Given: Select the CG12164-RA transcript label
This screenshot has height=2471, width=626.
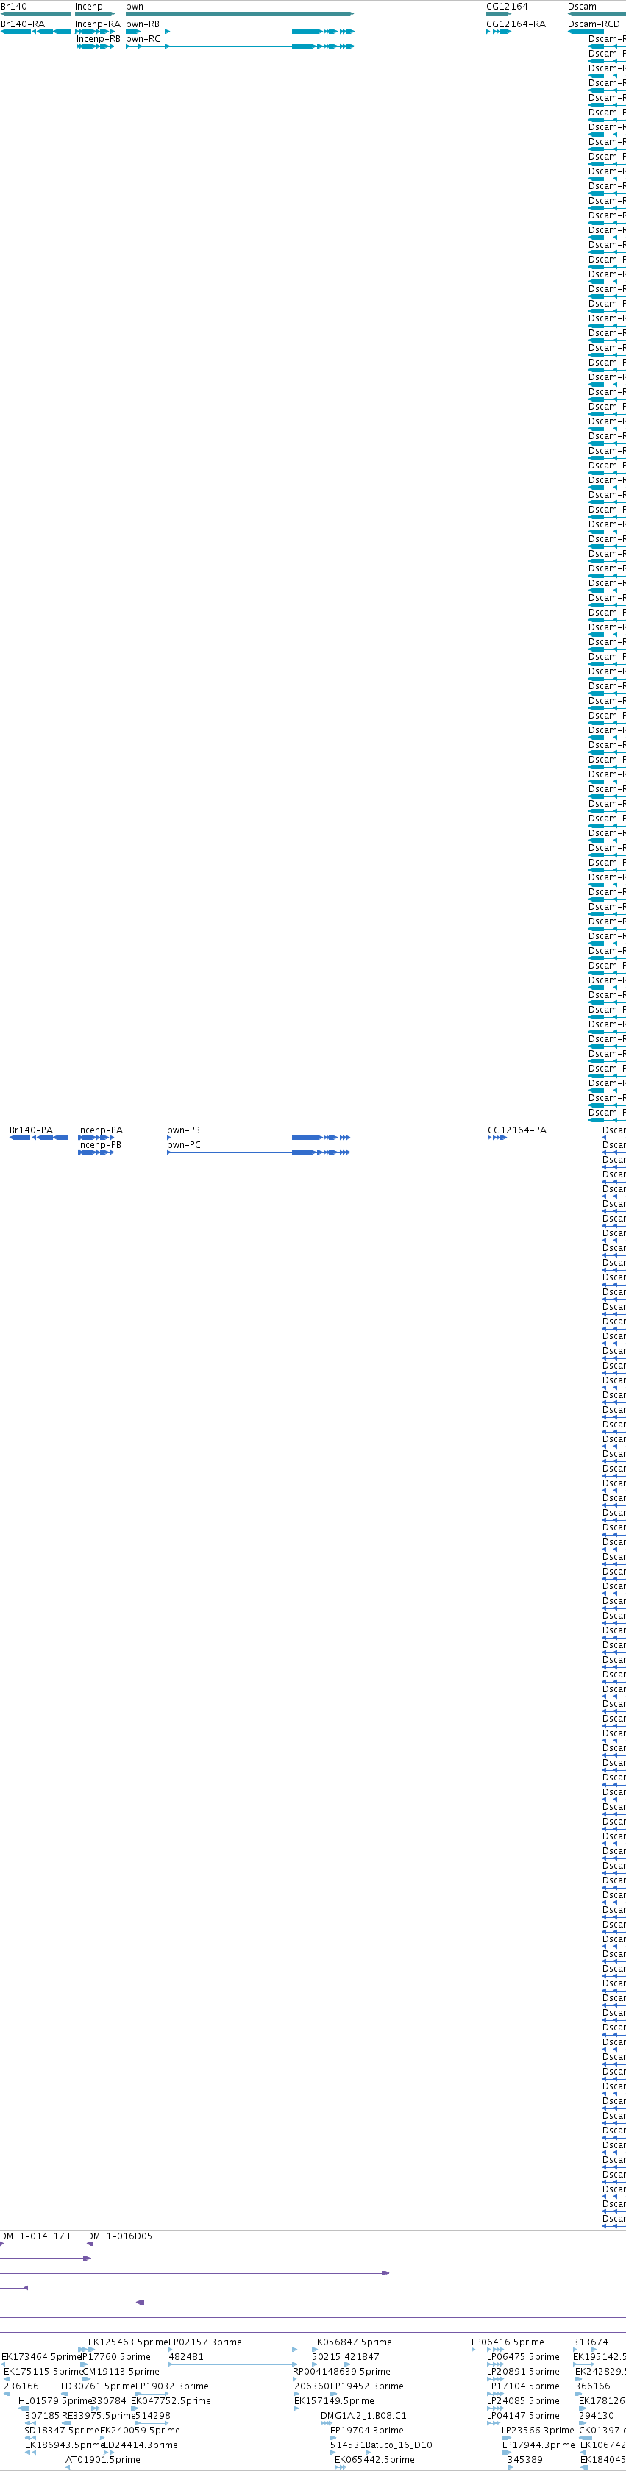Looking at the screenshot, I should (516, 24).
